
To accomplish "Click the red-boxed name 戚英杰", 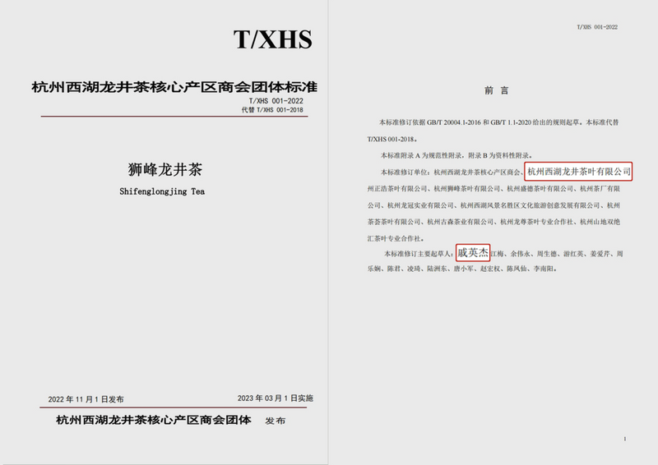I will pyautogui.click(x=472, y=254).
